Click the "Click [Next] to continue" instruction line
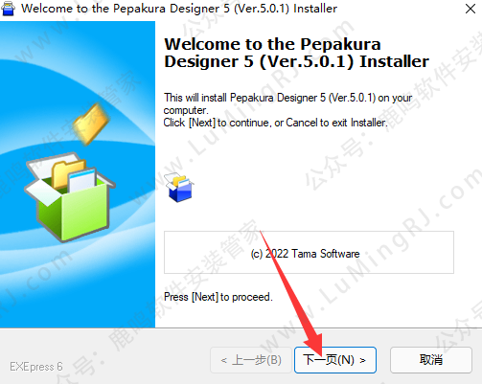Viewport: 482px width, 384px height. point(275,123)
